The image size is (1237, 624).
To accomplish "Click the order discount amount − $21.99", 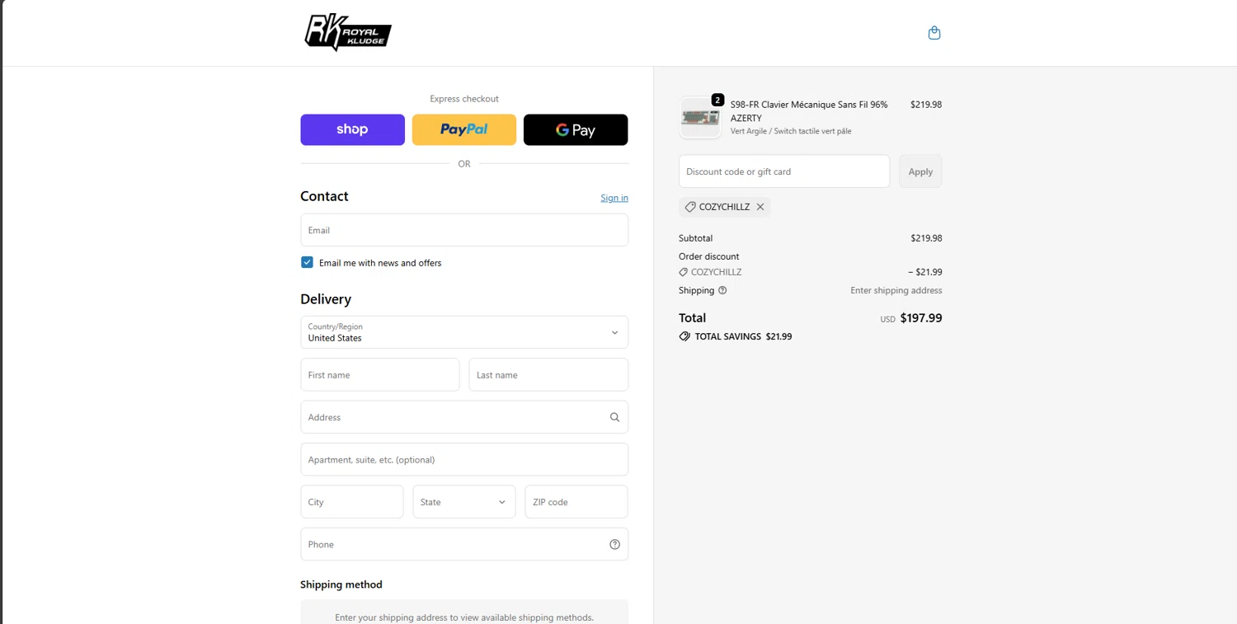I will (925, 272).
